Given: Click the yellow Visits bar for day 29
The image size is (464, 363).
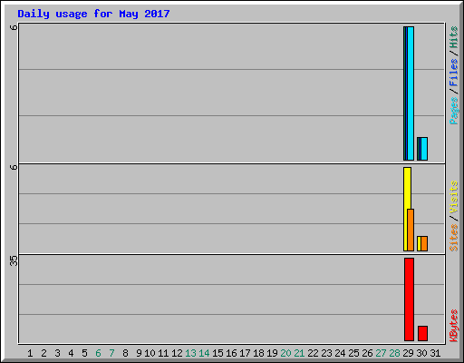Looking at the screenshot, I should click(407, 209).
